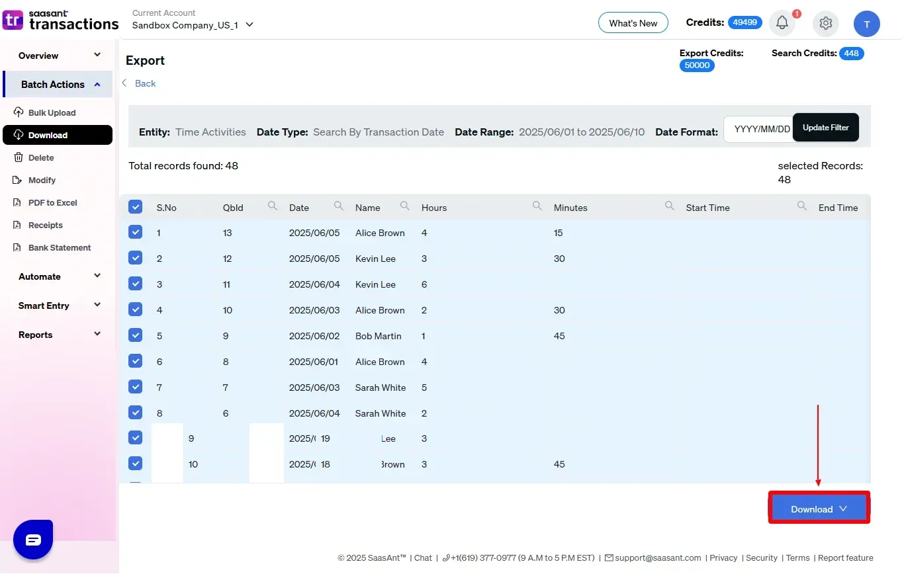Click search icon in Name column
Image resolution: width=904 pixels, height=574 pixels.
pos(404,206)
